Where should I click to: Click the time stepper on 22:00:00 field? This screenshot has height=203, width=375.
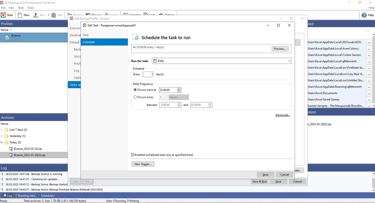[x=179, y=90]
